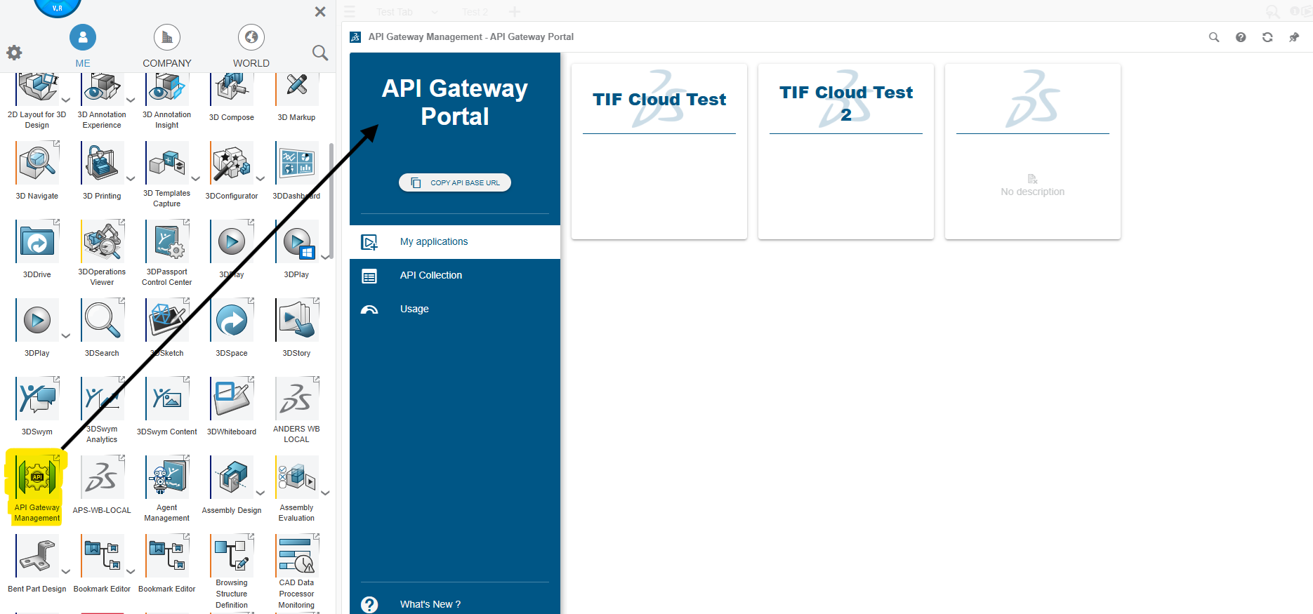Switch to the WORLD tab
Screen dimensions: 1313x614
(251, 46)
